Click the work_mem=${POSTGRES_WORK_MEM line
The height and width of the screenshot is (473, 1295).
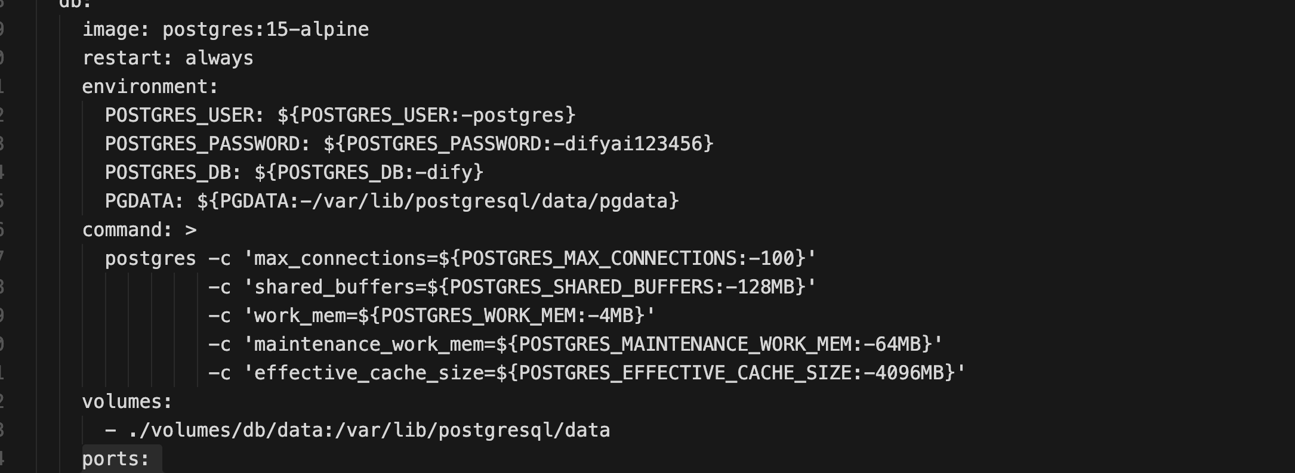(448, 316)
